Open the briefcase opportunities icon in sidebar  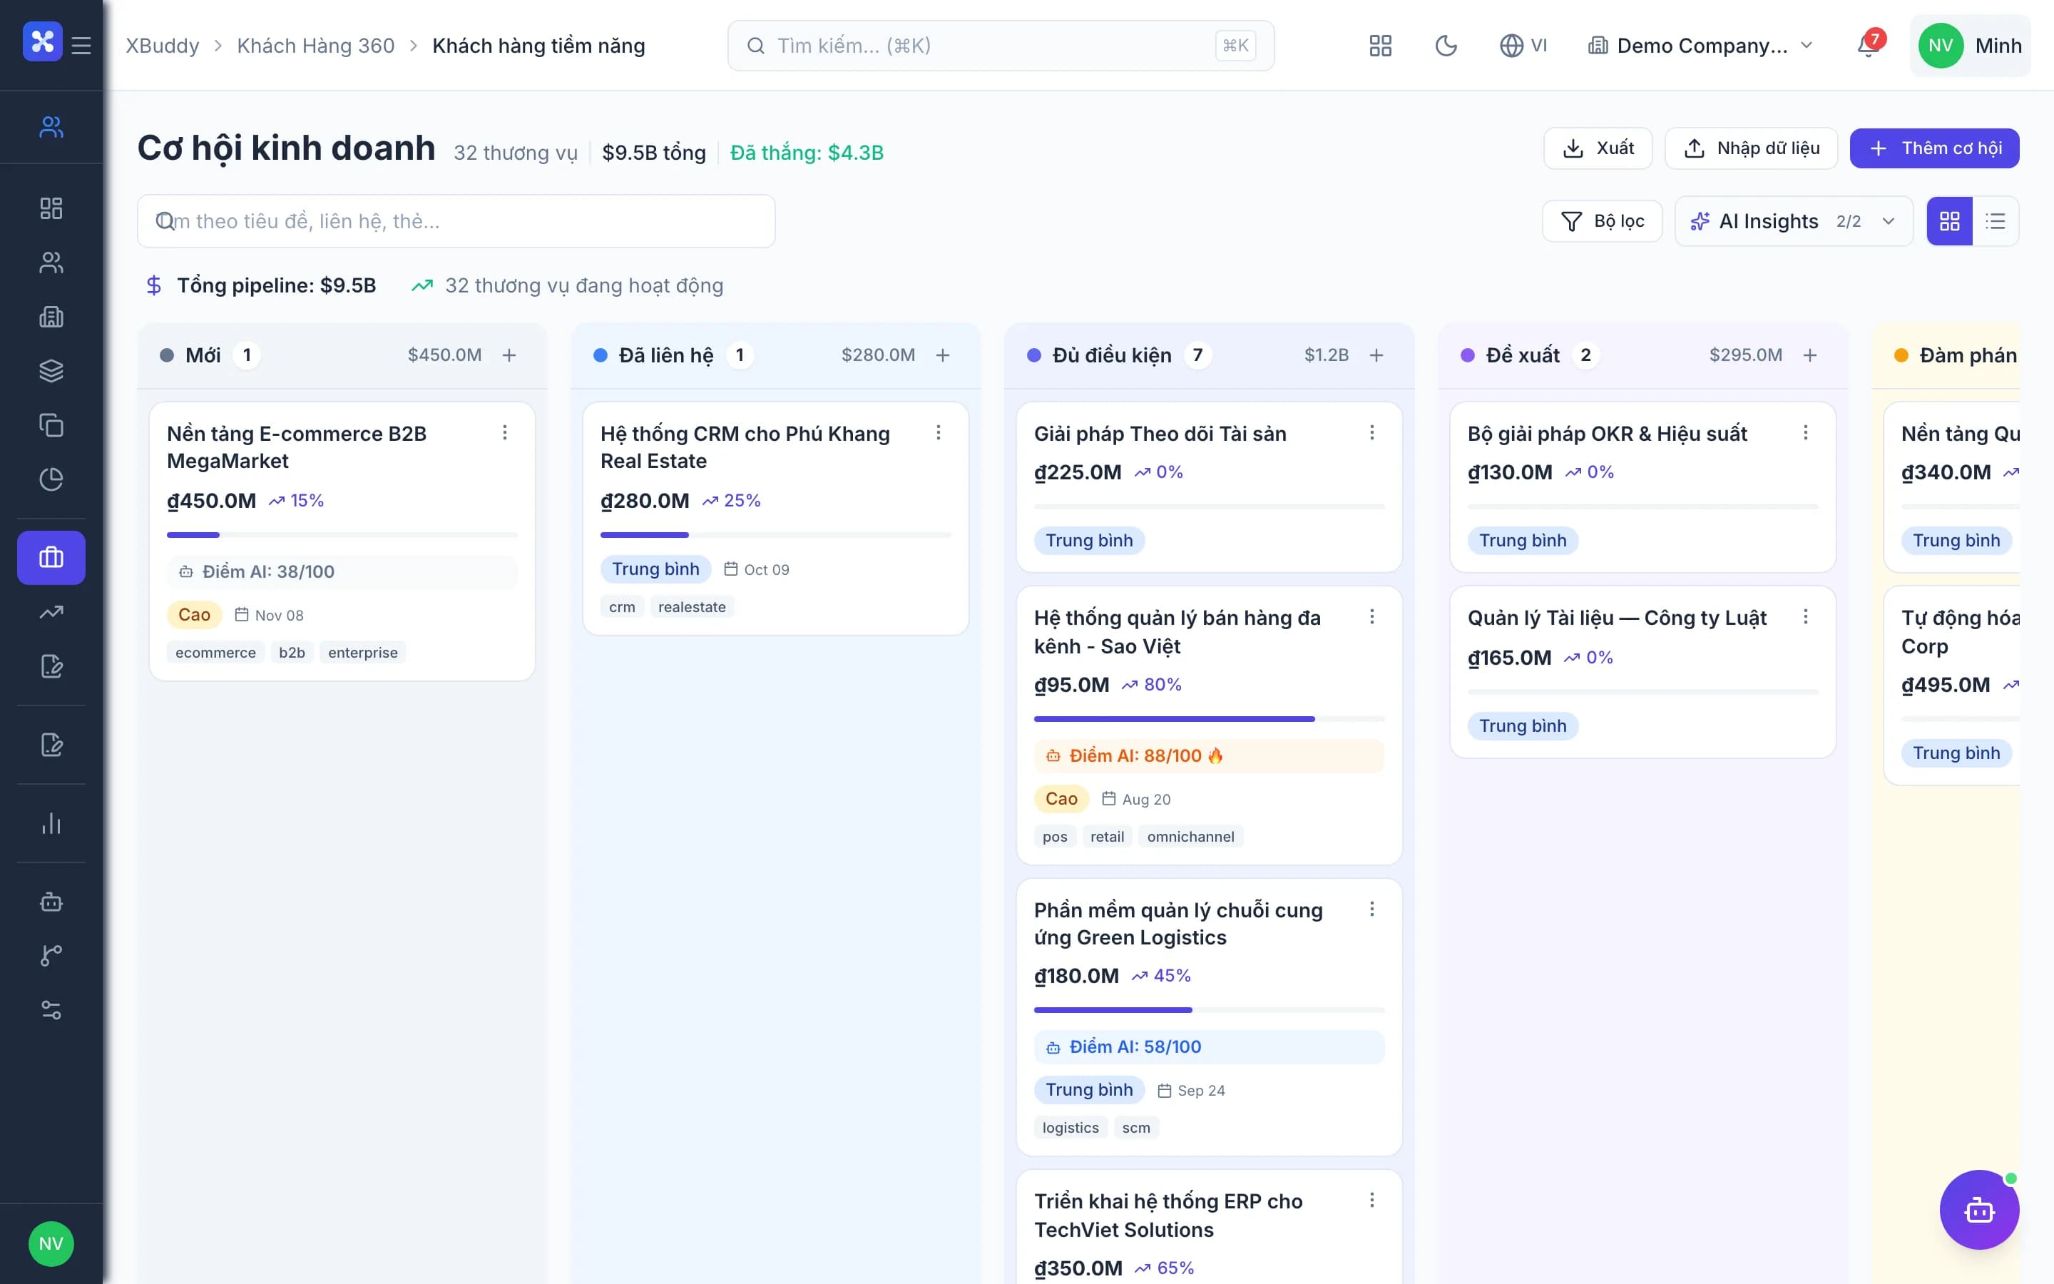pyautogui.click(x=51, y=557)
